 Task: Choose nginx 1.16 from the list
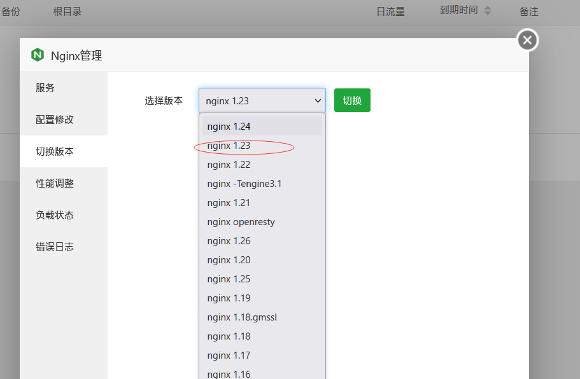click(x=262, y=373)
